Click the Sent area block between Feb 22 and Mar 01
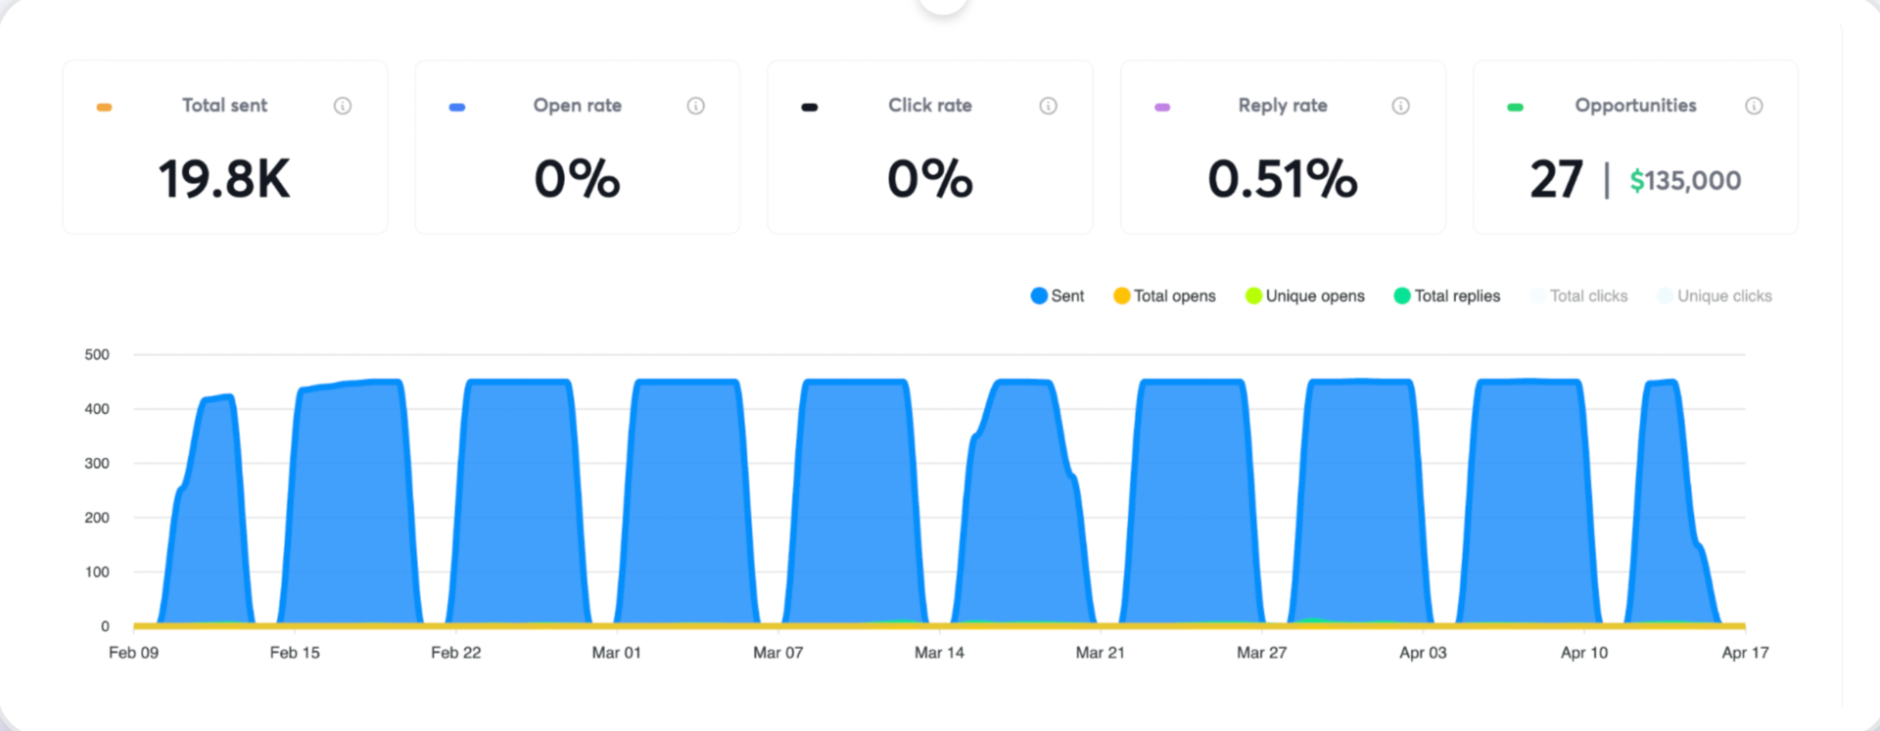1880x731 pixels. click(x=519, y=502)
